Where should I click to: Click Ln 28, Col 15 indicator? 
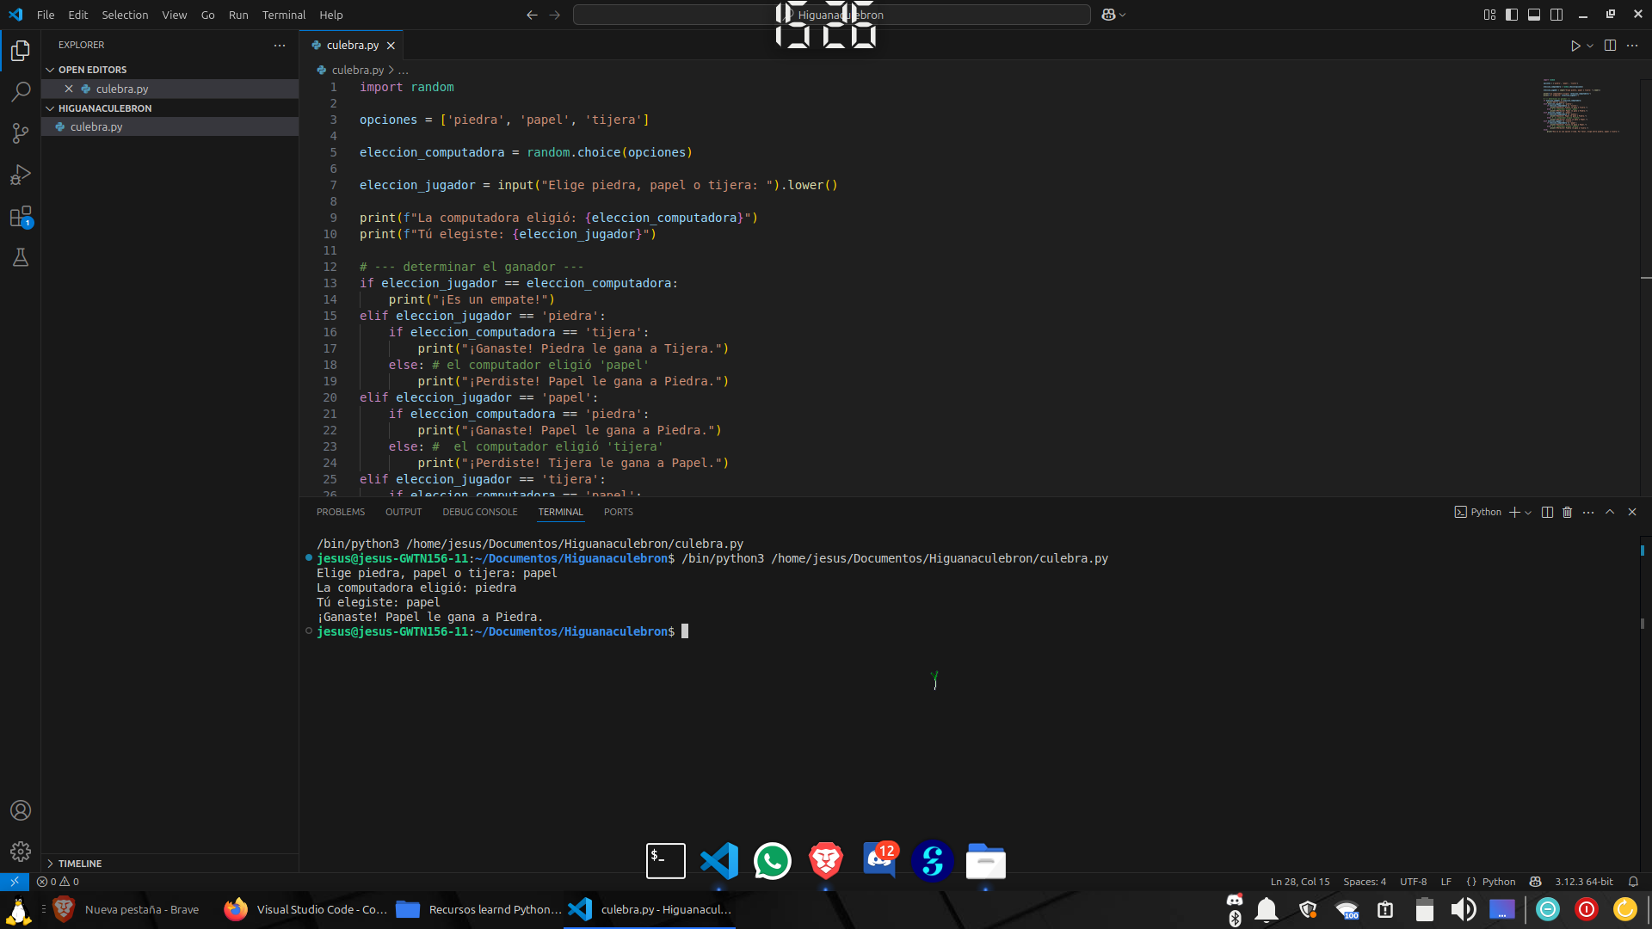click(x=1300, y=882)
